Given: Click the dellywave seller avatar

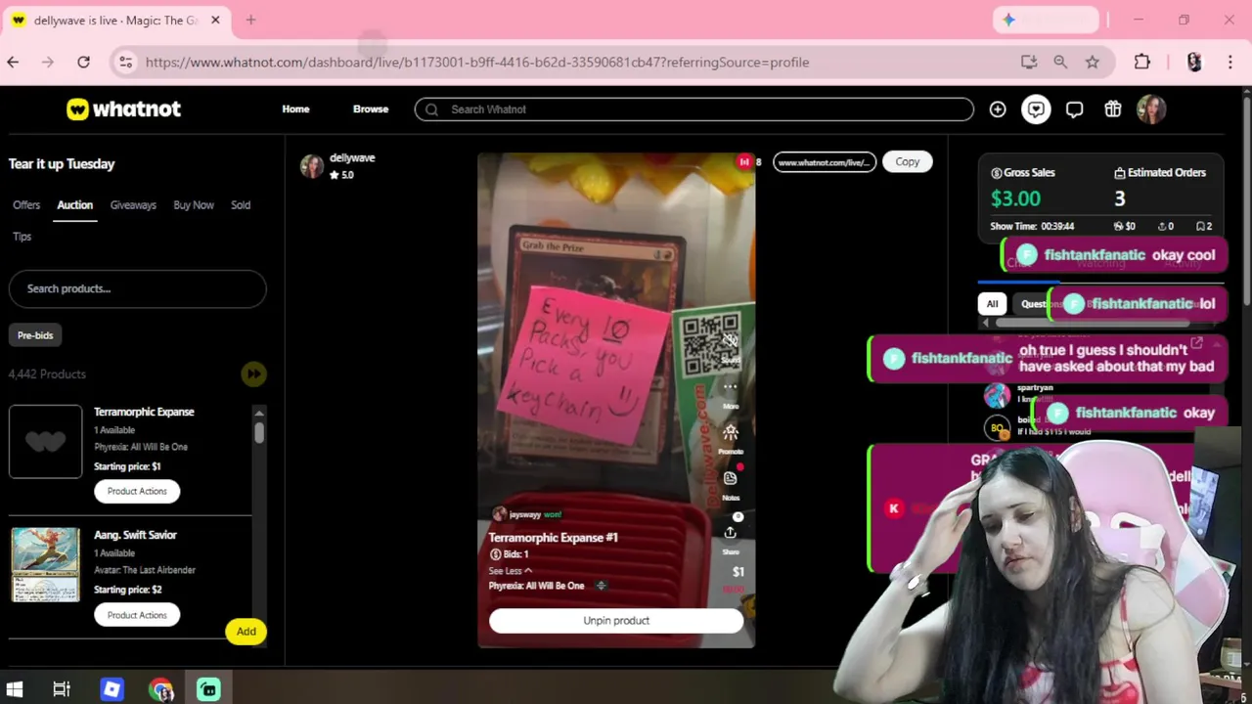Looking at the screenshot, I should point(312,166).
